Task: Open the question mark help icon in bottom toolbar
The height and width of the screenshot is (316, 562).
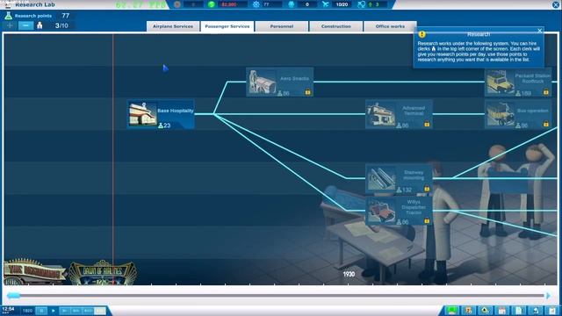Action: 468,310
